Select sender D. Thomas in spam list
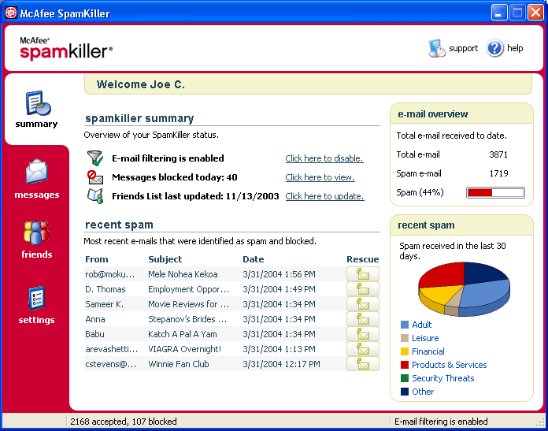 tap(106, 289)
